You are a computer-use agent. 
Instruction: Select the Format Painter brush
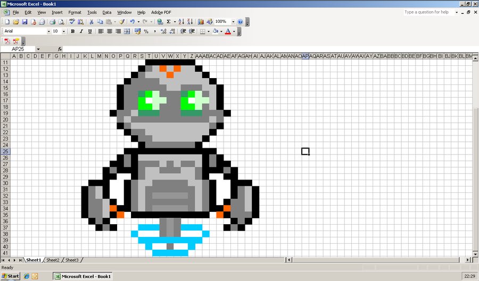pos(122,22)
